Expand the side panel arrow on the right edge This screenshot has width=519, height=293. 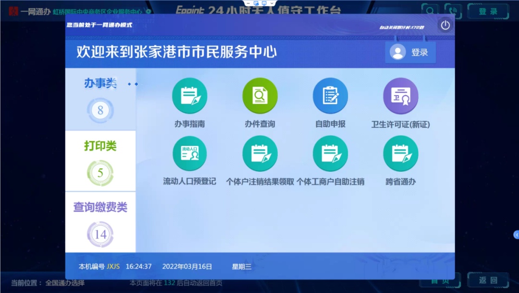pyautogui.click(x=516, y=235)
